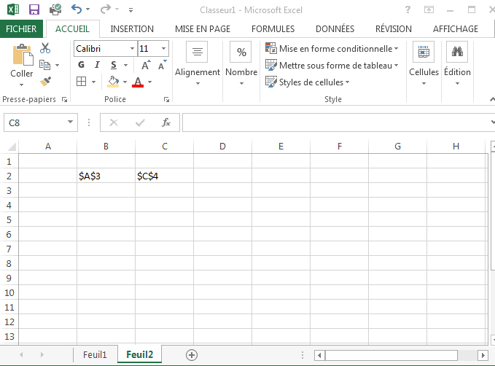
Task: Apply the fill color bucket
Action: [113, 82]
